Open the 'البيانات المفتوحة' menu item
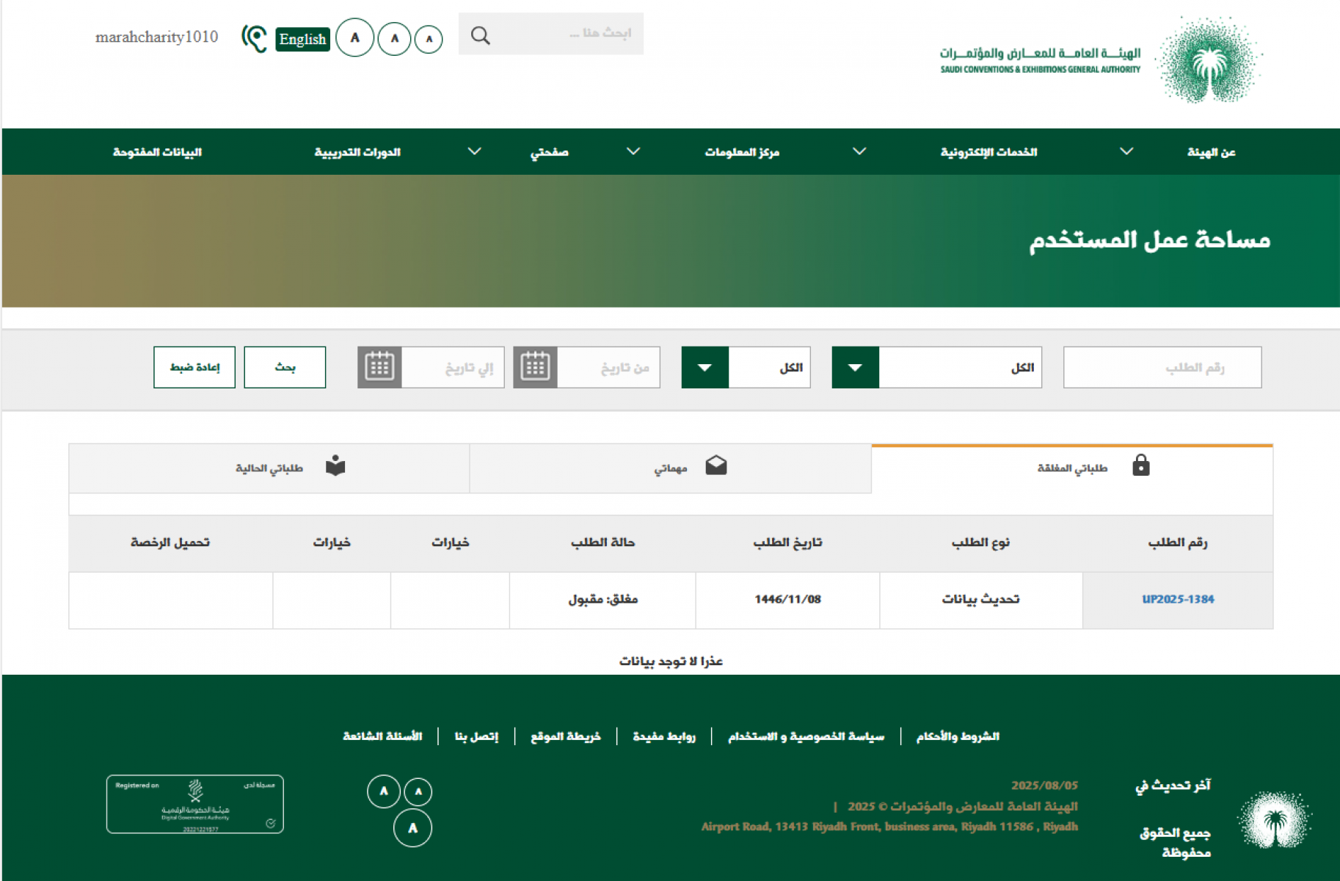1340x881 pixels. click(x=157, y=152)
